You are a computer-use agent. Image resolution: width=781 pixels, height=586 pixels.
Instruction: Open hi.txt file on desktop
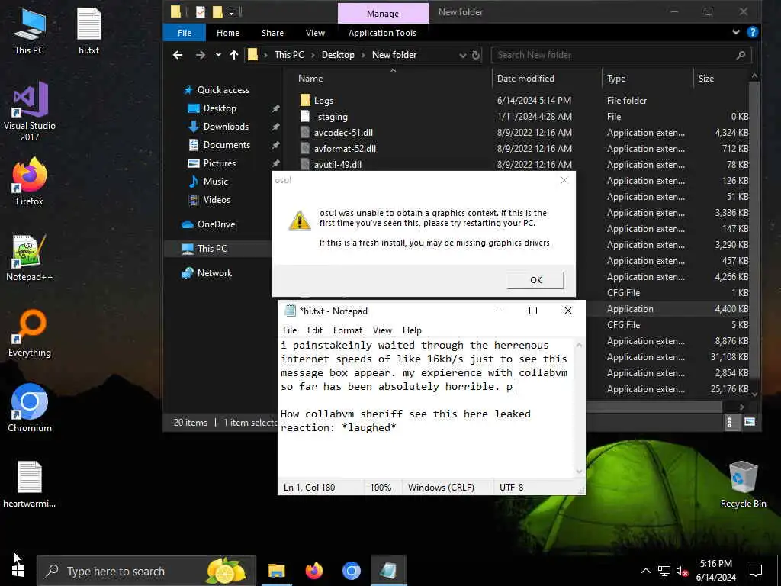point(88,31)
